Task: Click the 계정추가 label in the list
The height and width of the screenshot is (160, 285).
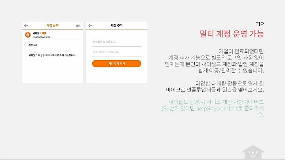Action: (33, 45)
